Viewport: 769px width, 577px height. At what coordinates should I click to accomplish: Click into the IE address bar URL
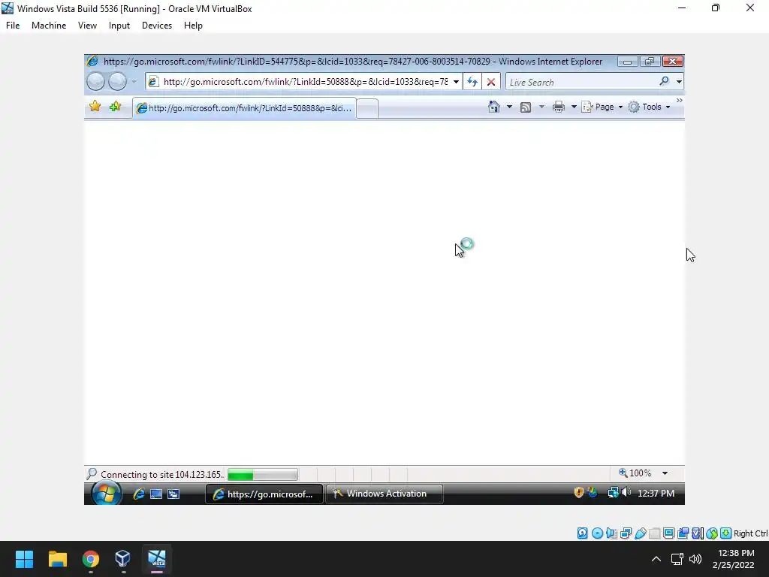coord(305,82)
